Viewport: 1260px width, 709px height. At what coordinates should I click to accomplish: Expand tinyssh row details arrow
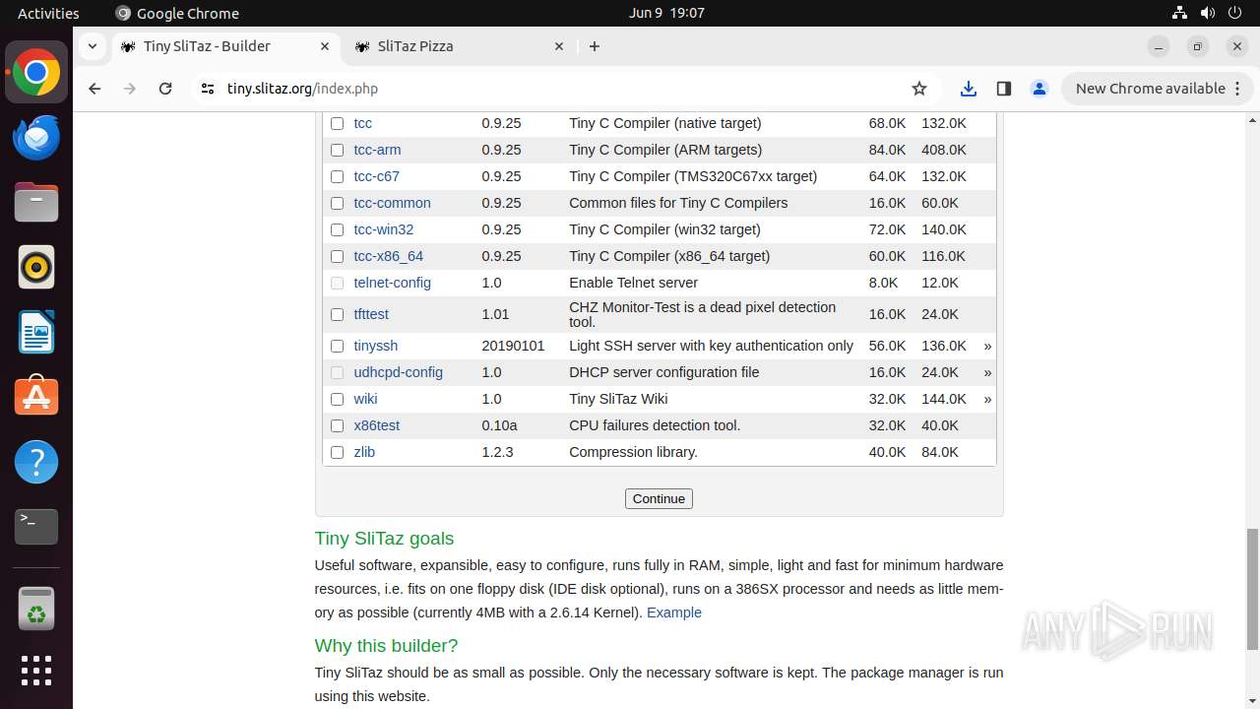click(x=987, y=346)
